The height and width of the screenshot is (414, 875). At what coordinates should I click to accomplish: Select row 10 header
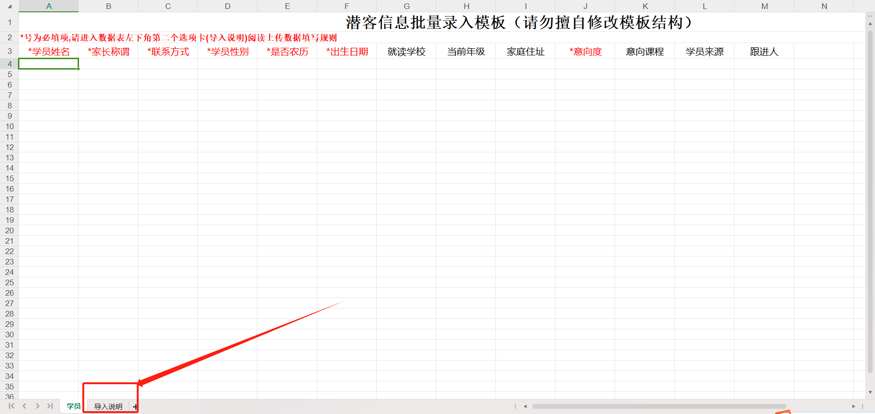click(x=9, y=126)
